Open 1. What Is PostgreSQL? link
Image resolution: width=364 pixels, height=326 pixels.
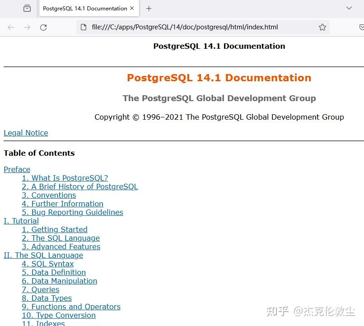pos(65,178)
